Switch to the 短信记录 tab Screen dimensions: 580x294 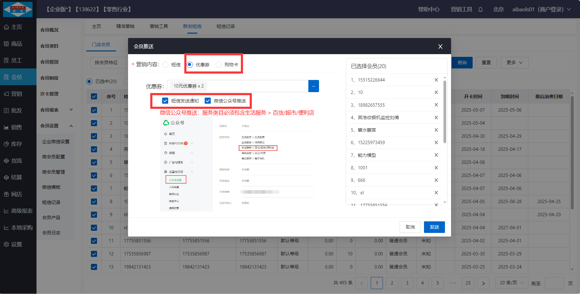(225, 26)
